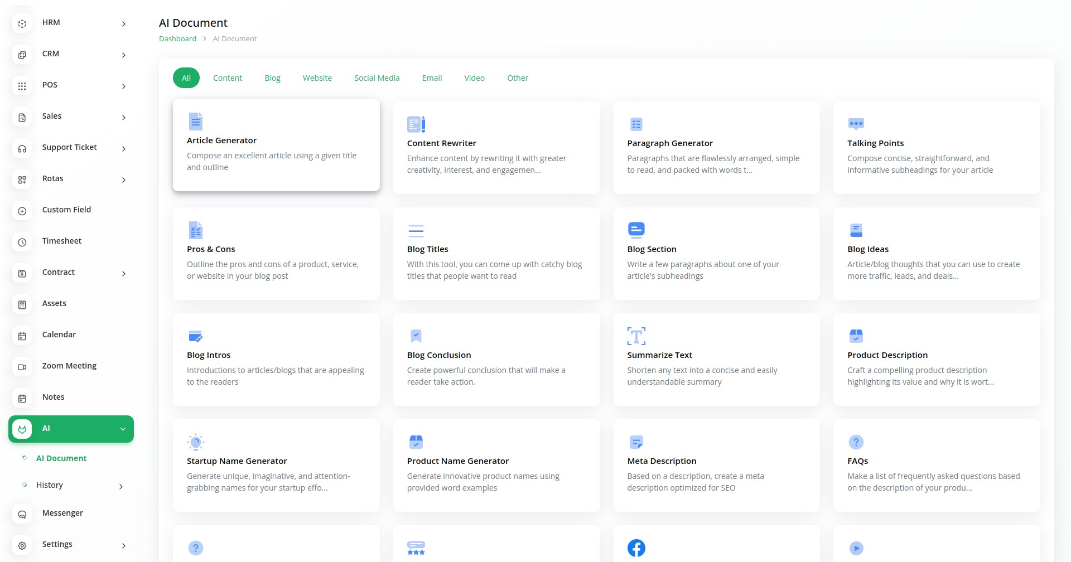Click the Article Generator document icon
1071x562 pixels.
coord(196,121)
